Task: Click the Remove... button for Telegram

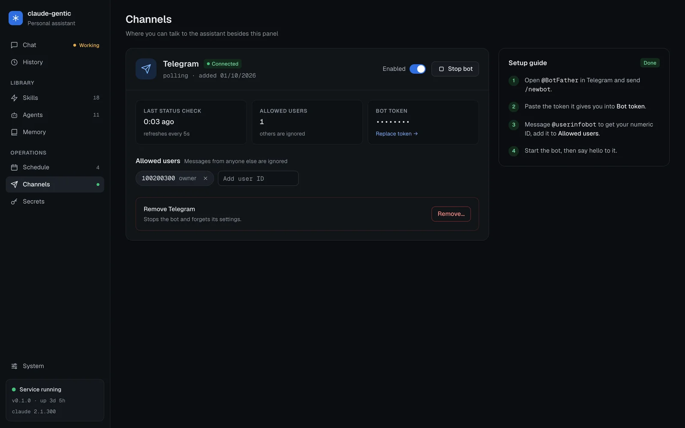Action: pyautogui.click(x=451, y=214)
